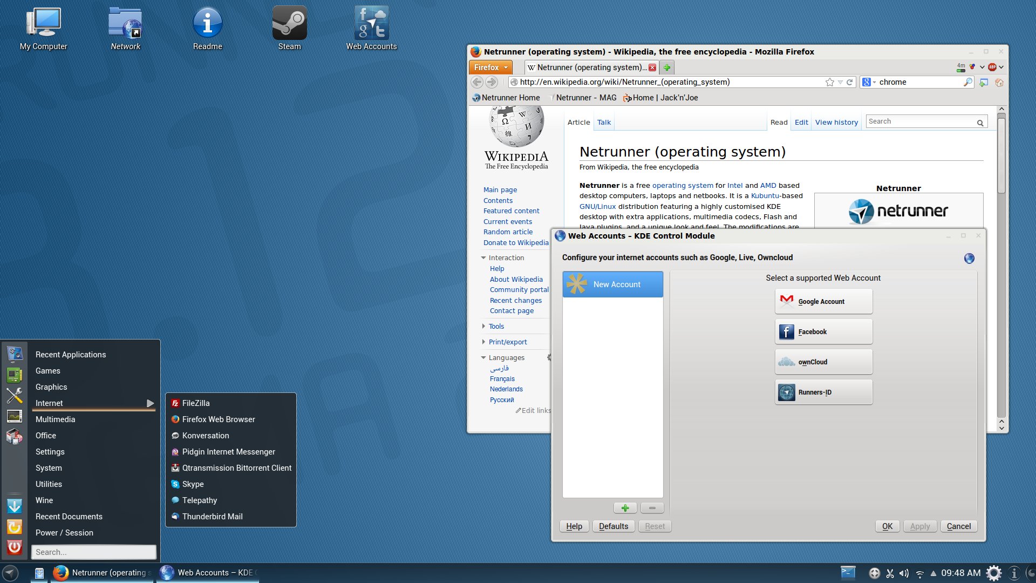Choose the Facebook account option
1036x583 pixels.
pos(823,331)
